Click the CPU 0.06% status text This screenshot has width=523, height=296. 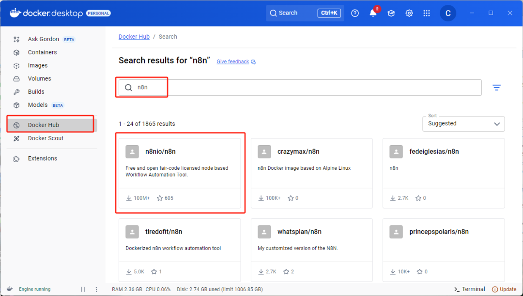point(158,289)
